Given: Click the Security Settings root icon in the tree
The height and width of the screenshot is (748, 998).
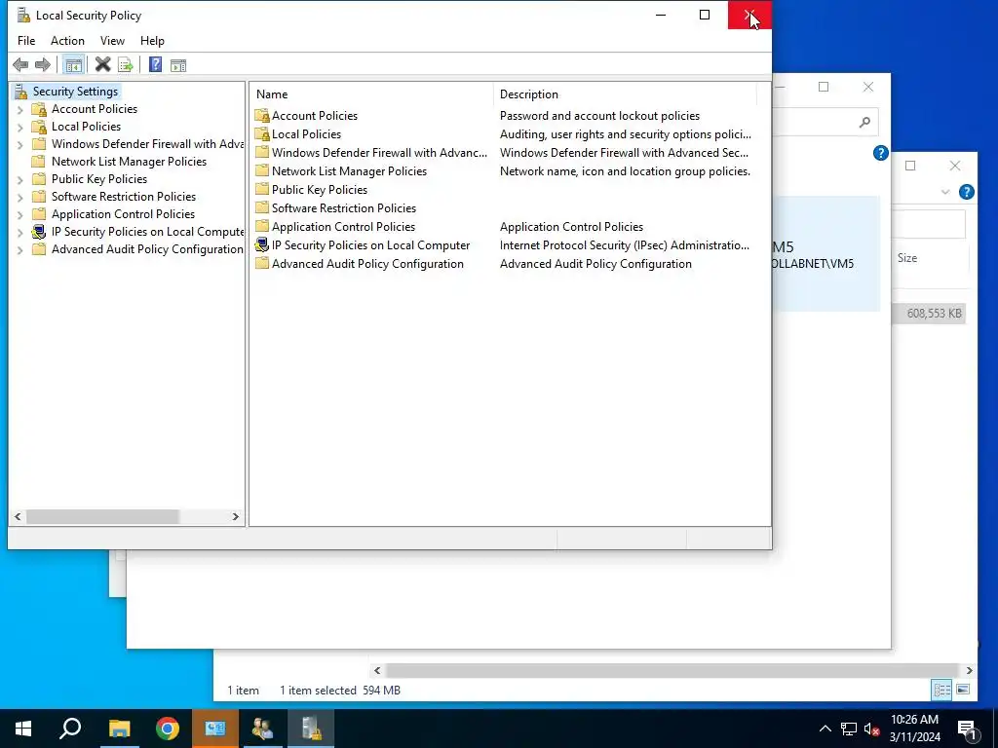Looking at the screenshot, I should [x=21, y=91].
